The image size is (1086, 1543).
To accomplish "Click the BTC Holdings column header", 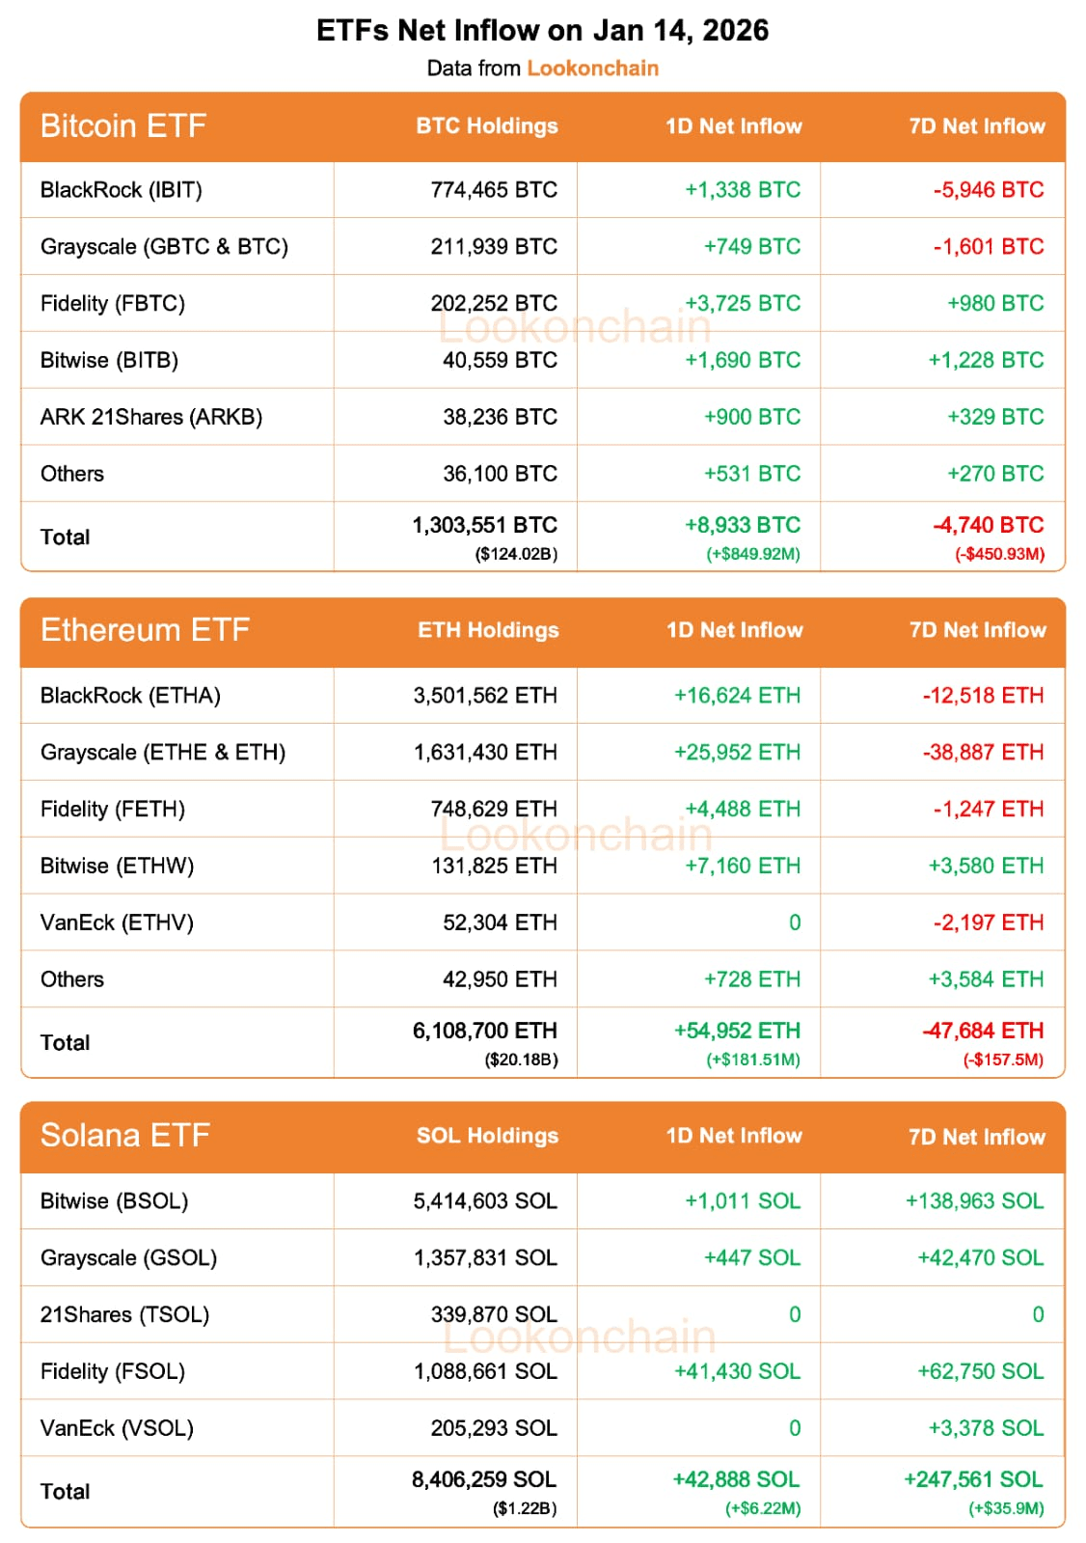I will point(487,126).
